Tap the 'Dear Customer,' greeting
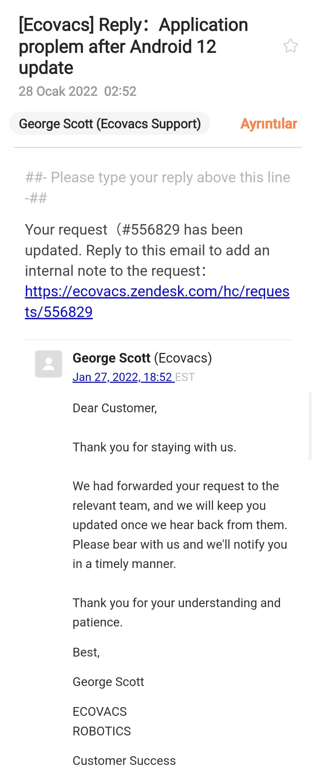315x772 pixels. (115, 408)
